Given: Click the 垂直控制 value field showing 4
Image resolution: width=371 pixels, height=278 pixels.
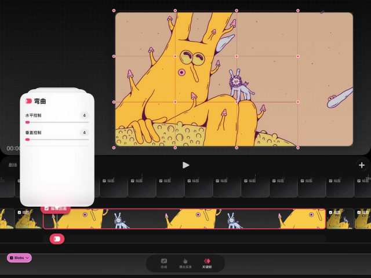Looking at the screenshot, I should [x=84, y=133].
